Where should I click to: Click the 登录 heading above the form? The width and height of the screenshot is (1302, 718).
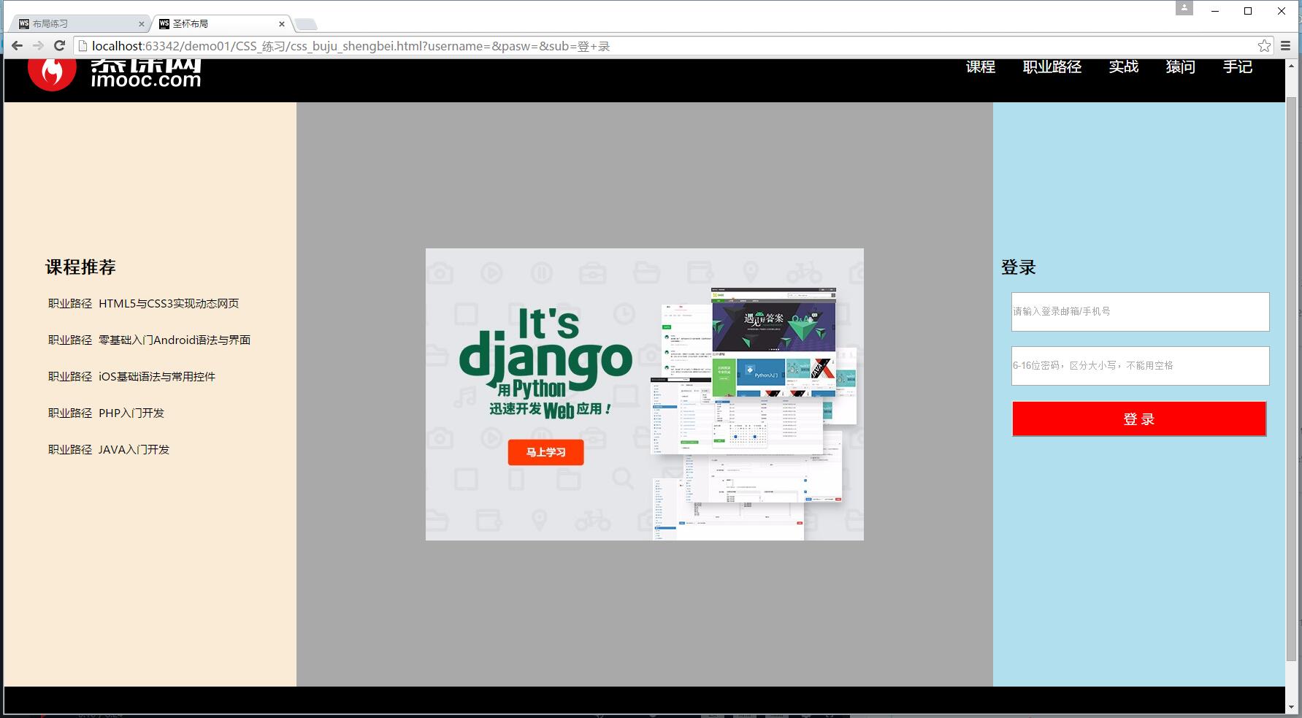click(1018, 267)
